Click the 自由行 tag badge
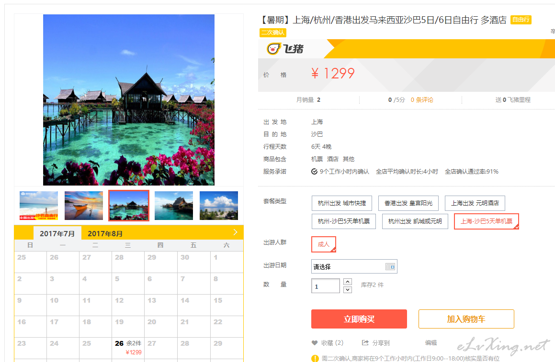 click(521, 20)
